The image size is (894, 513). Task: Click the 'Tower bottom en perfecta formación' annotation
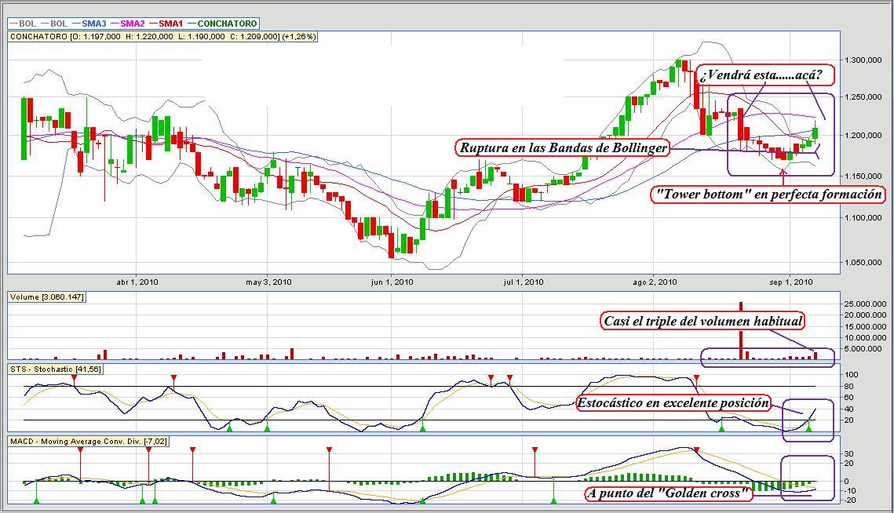768,195
